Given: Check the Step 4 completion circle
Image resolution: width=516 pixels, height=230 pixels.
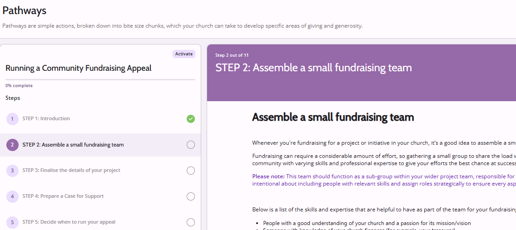Looking at the screenshot, I should [191, 196].
